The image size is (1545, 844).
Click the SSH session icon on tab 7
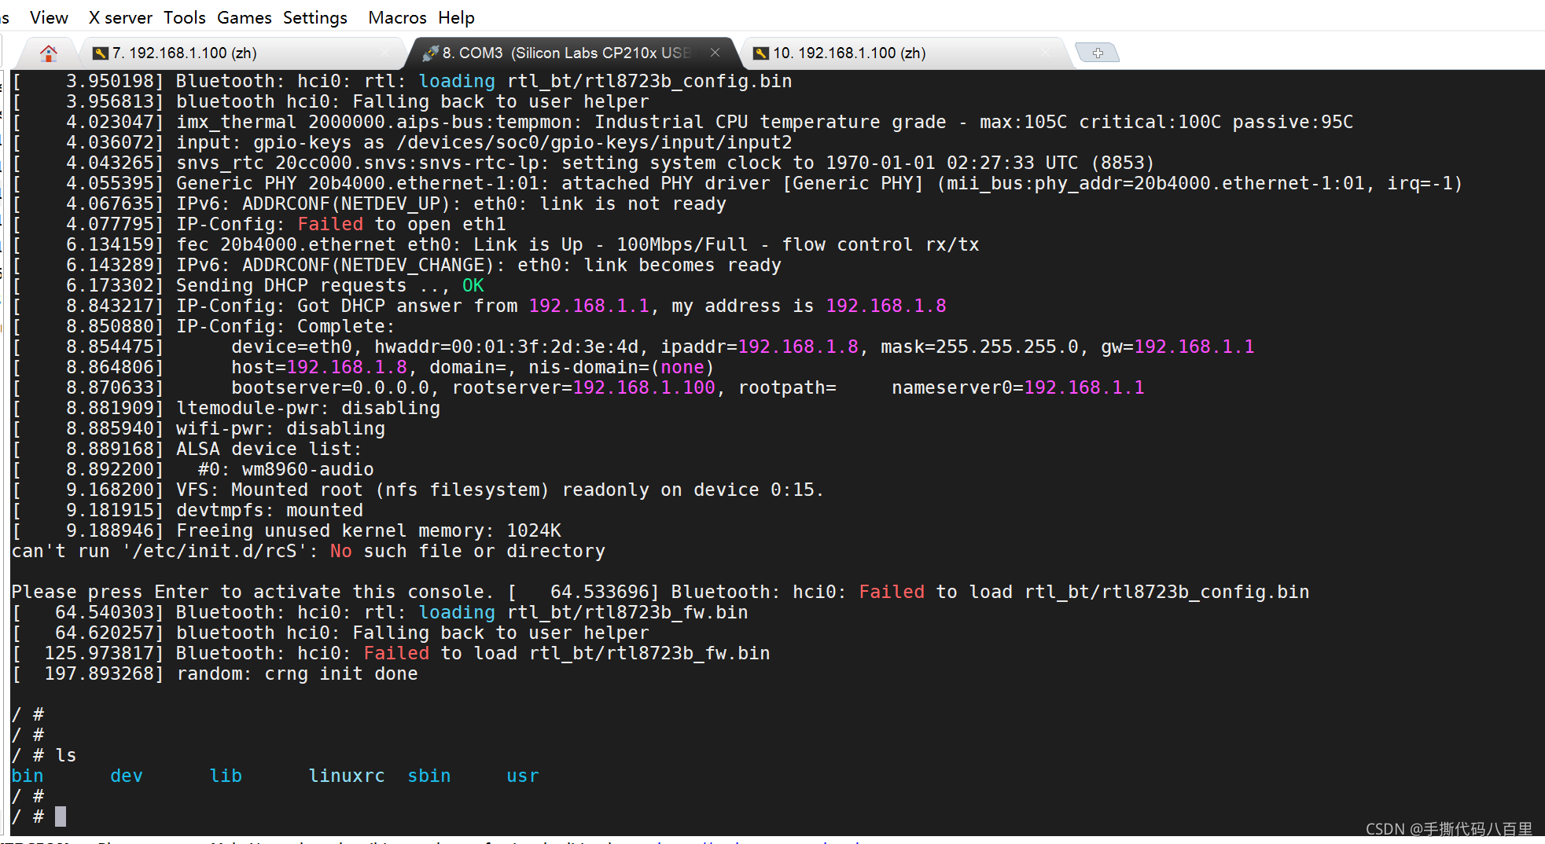(x=100, y=53)
